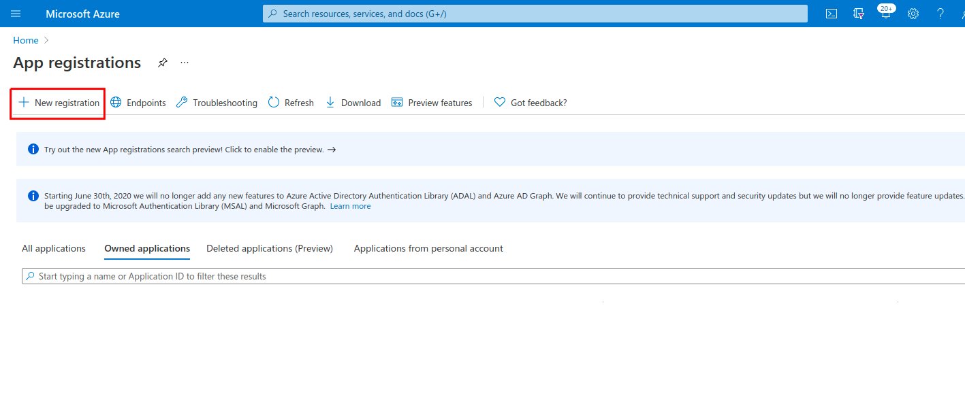Image resolution: width=965 pixels, height=408 pixels.
Task: Open the portal settings gear
Action: coord(913,14)
